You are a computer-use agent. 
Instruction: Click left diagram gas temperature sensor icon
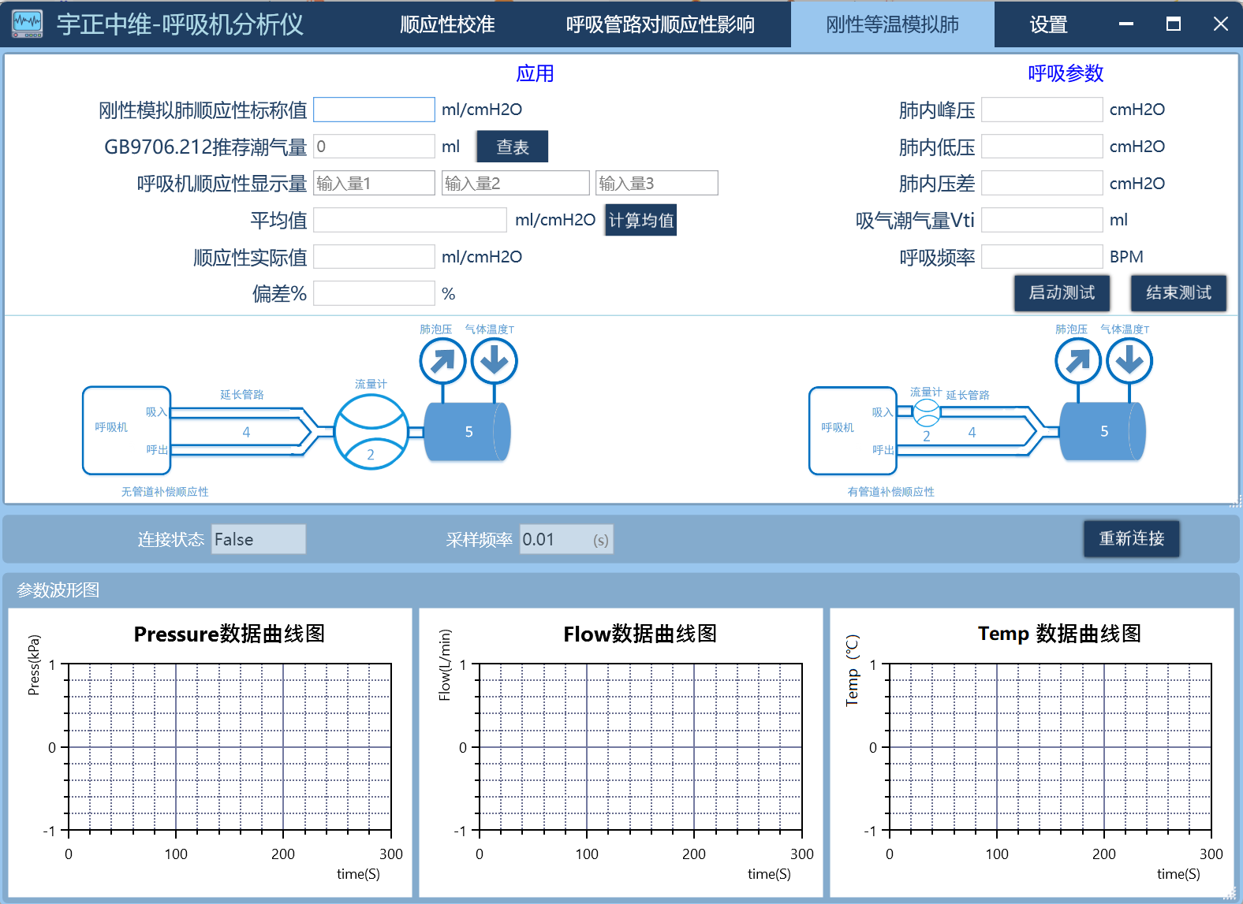pyautogui.click(x=494, y=361)
